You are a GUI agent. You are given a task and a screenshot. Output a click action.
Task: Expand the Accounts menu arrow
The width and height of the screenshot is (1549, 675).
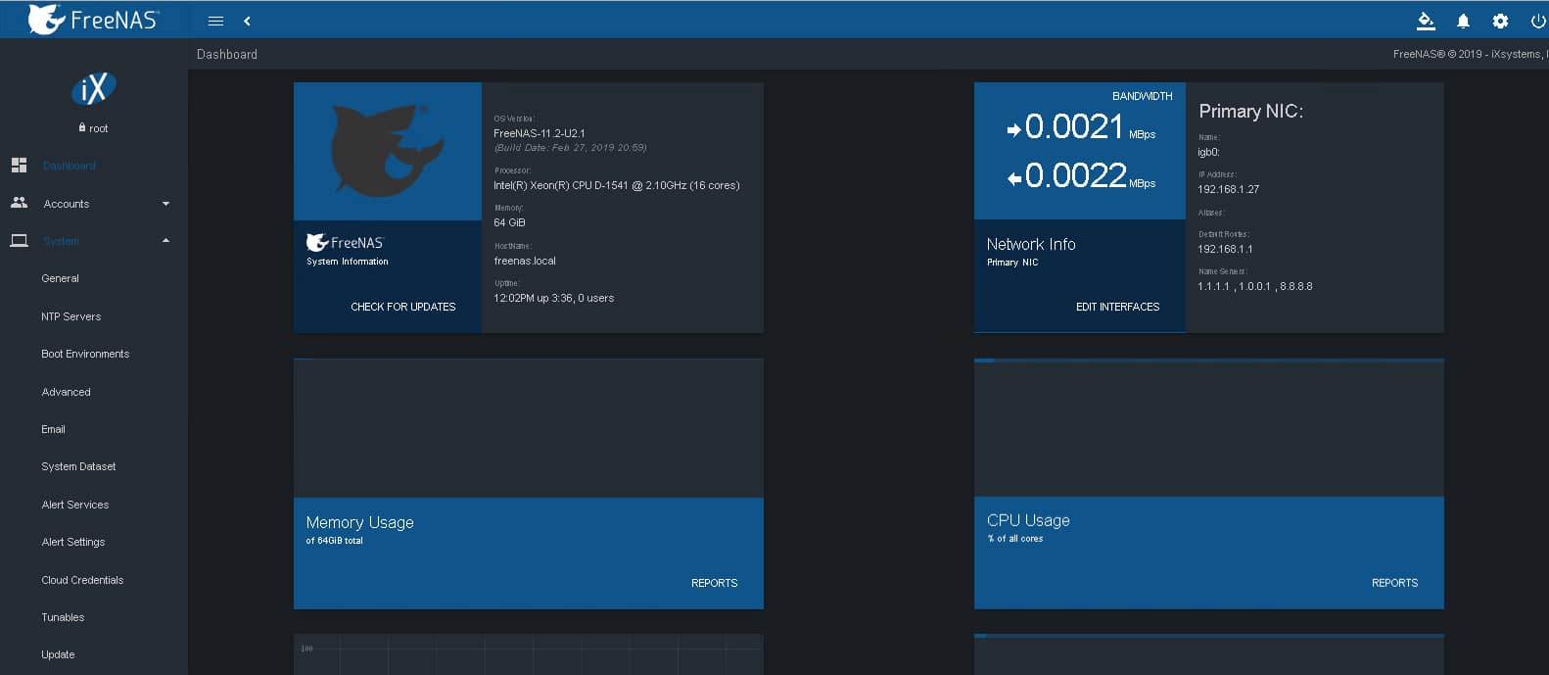coord(165,204)
